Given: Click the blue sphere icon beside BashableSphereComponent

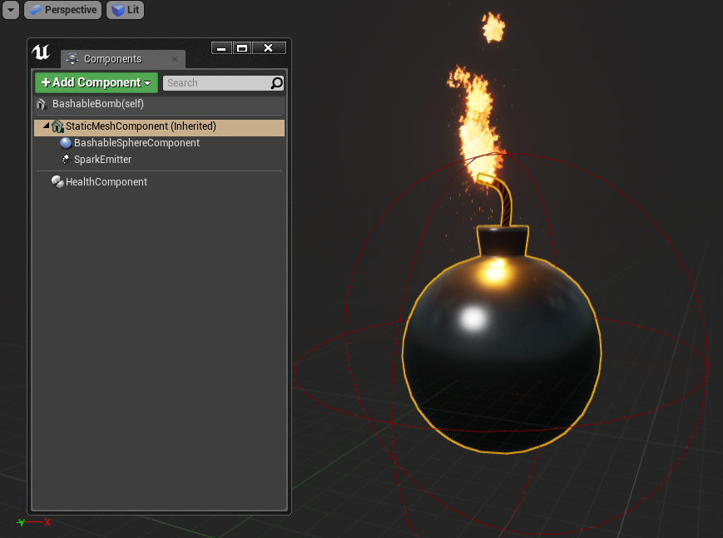Looking at the screenshot, I should pyautogui.click(x=64, y=142).
